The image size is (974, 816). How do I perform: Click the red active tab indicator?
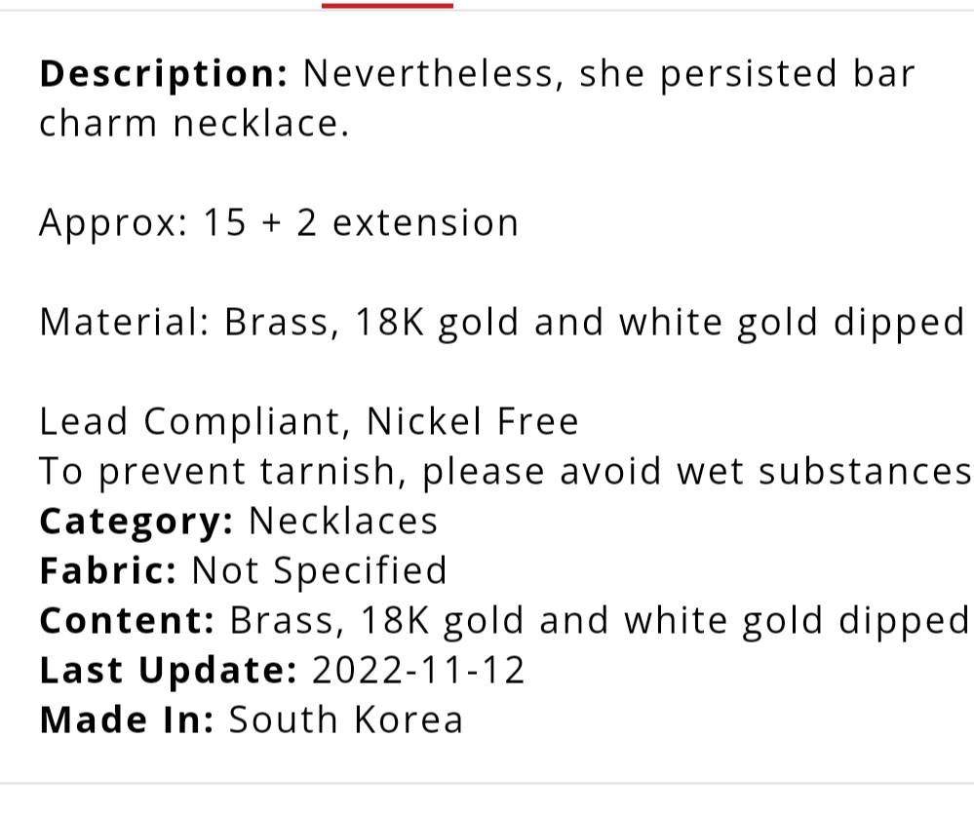(387, 5)
